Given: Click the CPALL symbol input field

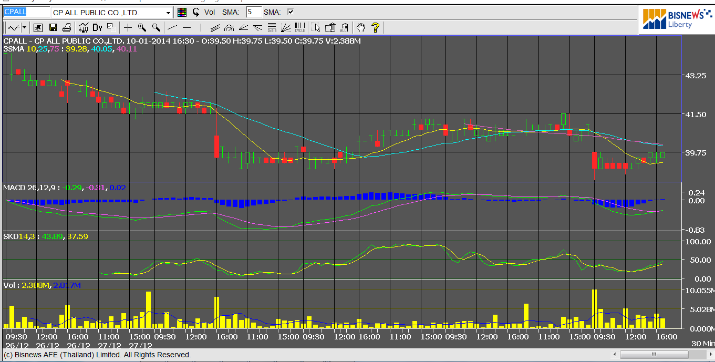Looking at the screenshot, I should (26, 12).
